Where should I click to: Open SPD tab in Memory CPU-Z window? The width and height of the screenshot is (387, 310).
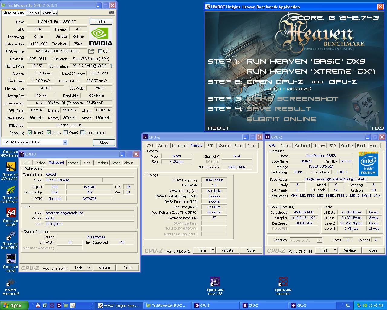(x=210, y=146)
